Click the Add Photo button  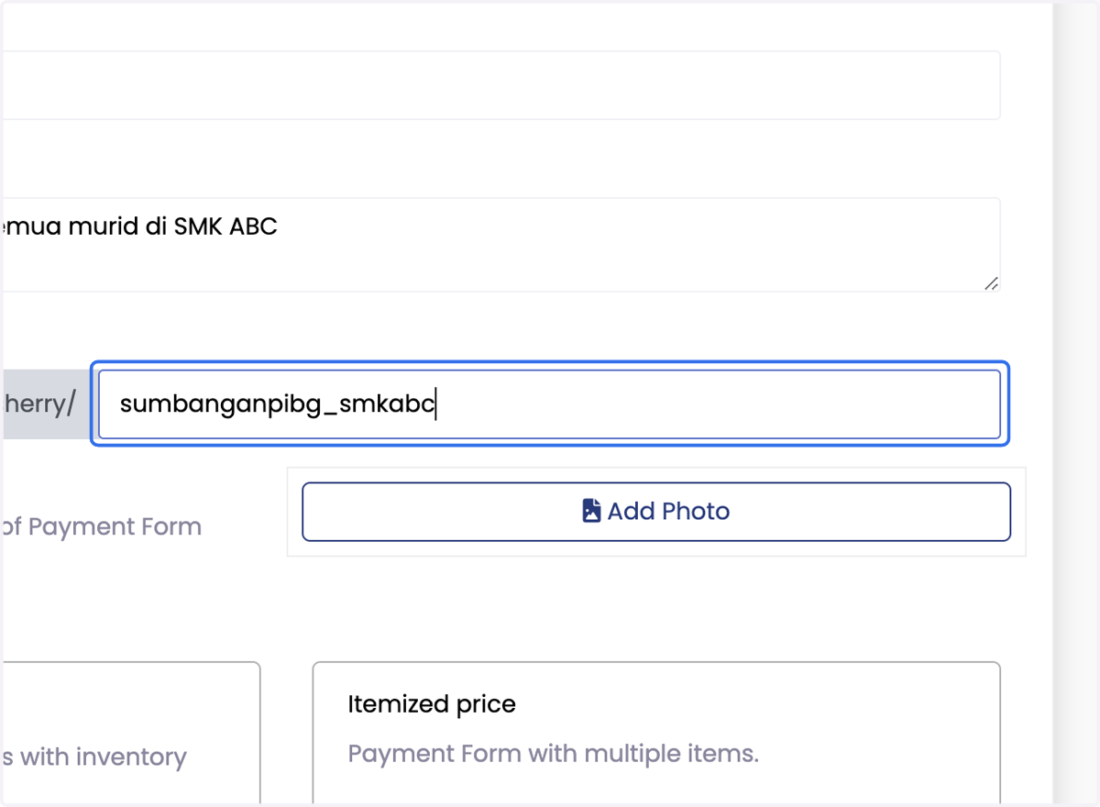pos(656,512)
